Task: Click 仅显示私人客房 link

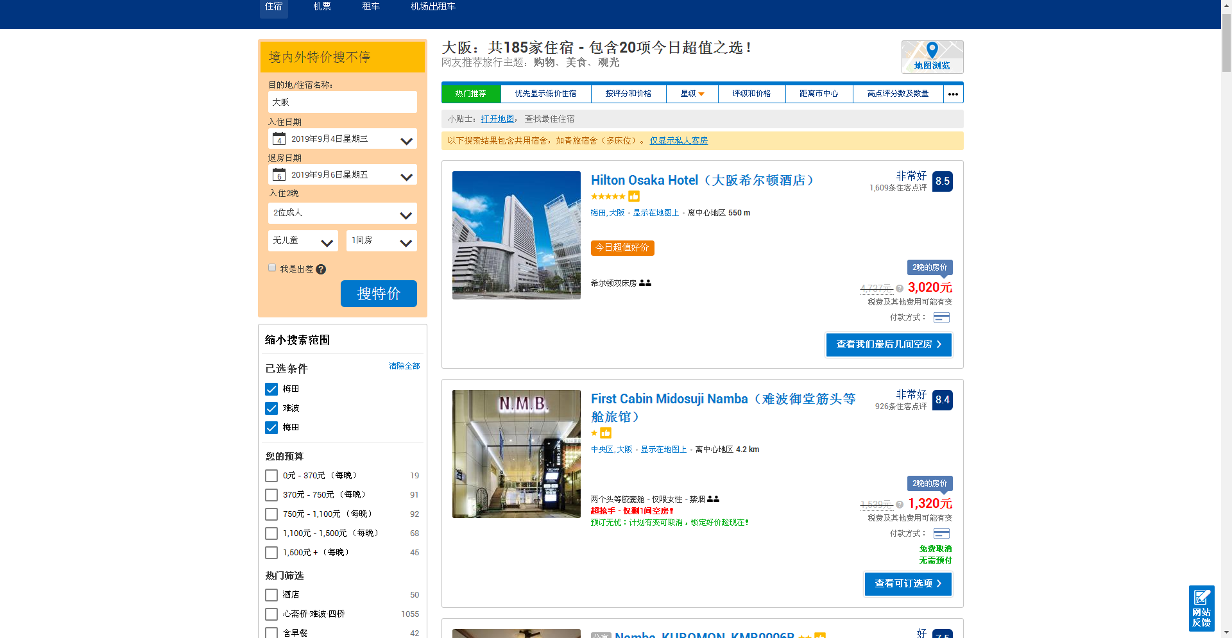Action: 679,140
